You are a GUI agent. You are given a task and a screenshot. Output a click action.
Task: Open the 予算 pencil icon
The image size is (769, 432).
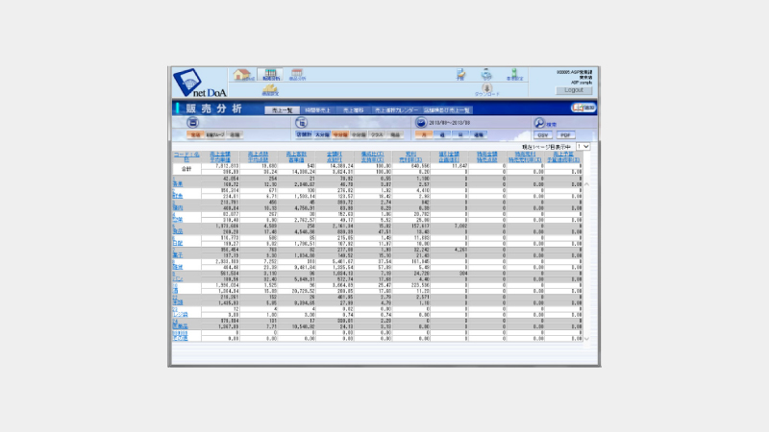pyautogui.click(x=460, y=75)
